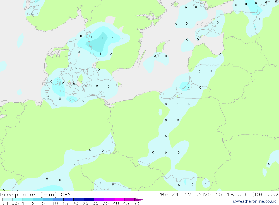279x205 pixels.
Task: Click the '15..18 UTC' time range text
Action: pos(232,195)
